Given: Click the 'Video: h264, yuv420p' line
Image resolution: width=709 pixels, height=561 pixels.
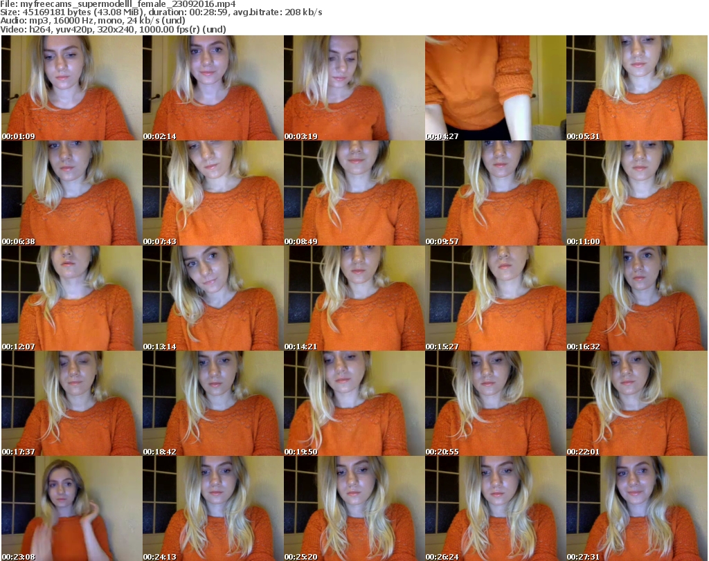Looking at the screenshot, I should tap(113, 29).
